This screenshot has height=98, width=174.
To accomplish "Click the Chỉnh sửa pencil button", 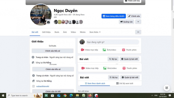I will click(134, 16).
